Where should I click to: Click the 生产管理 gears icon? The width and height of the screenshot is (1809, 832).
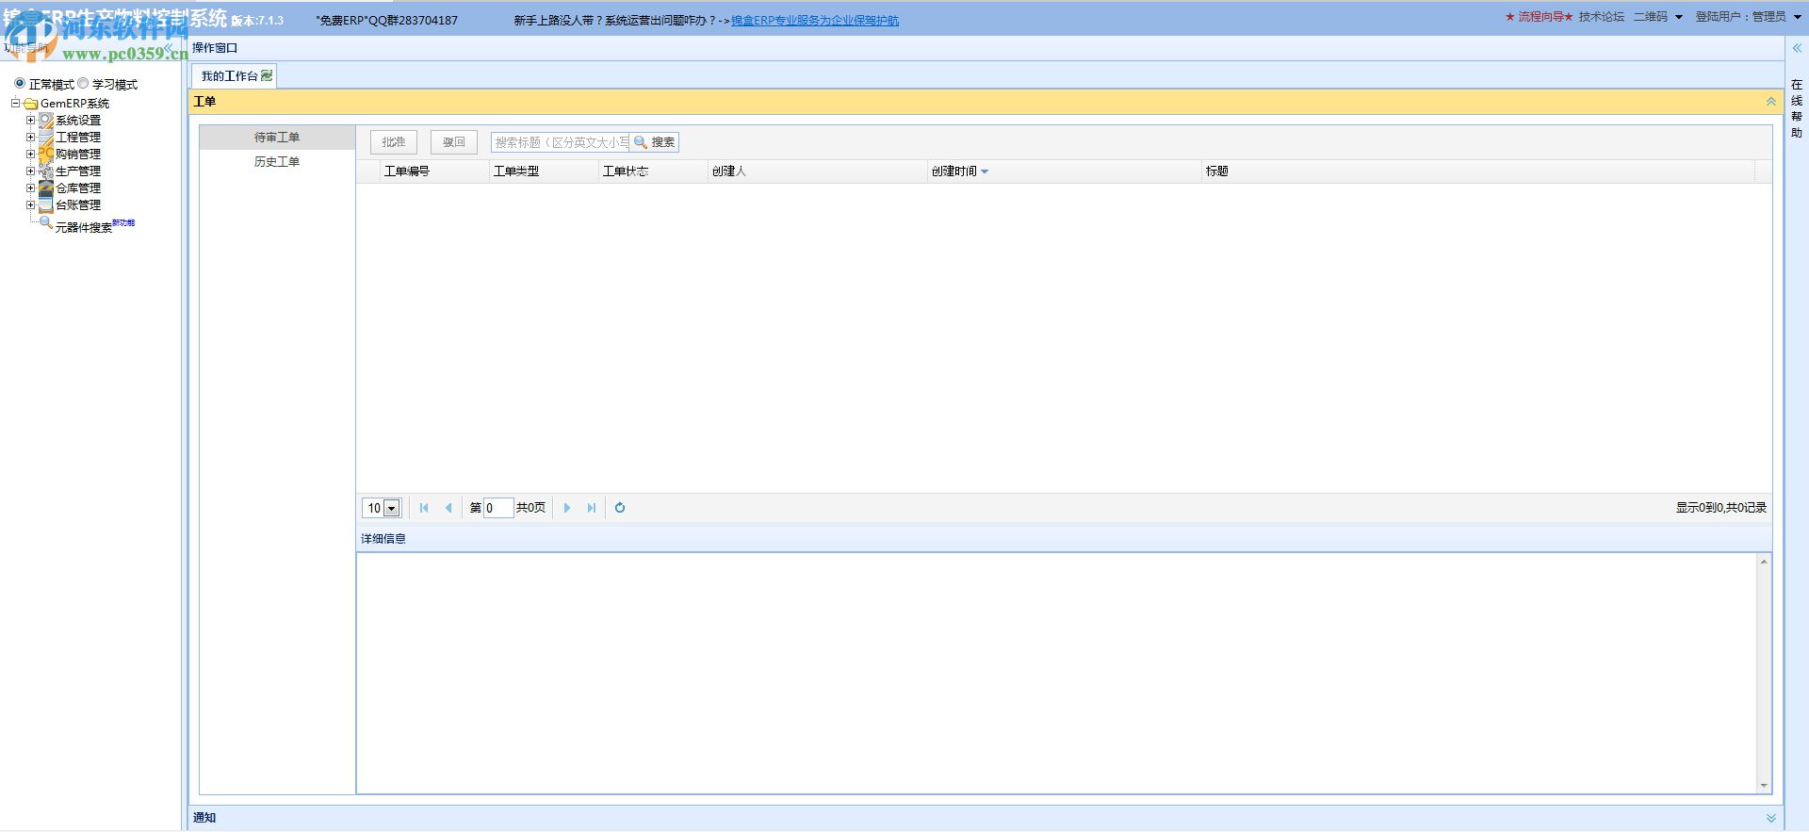point(45,171)
